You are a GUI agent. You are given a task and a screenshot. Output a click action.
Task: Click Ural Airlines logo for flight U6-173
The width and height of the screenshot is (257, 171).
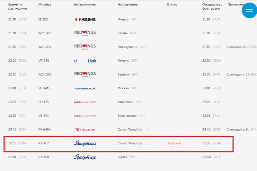tap(85, 102)
